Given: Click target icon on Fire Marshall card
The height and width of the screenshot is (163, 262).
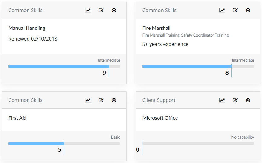Looking at the screenshot, I should 248,10.
